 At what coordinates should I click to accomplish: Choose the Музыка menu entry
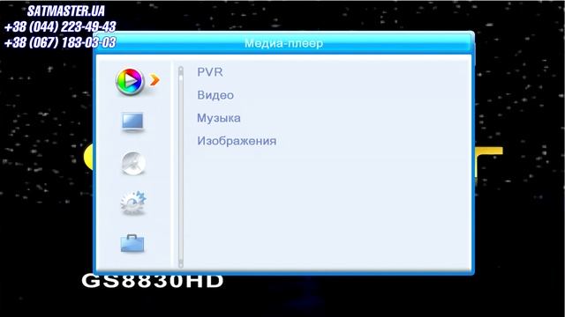point(219,118)
